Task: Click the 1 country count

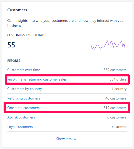Action: click(119, 89)
